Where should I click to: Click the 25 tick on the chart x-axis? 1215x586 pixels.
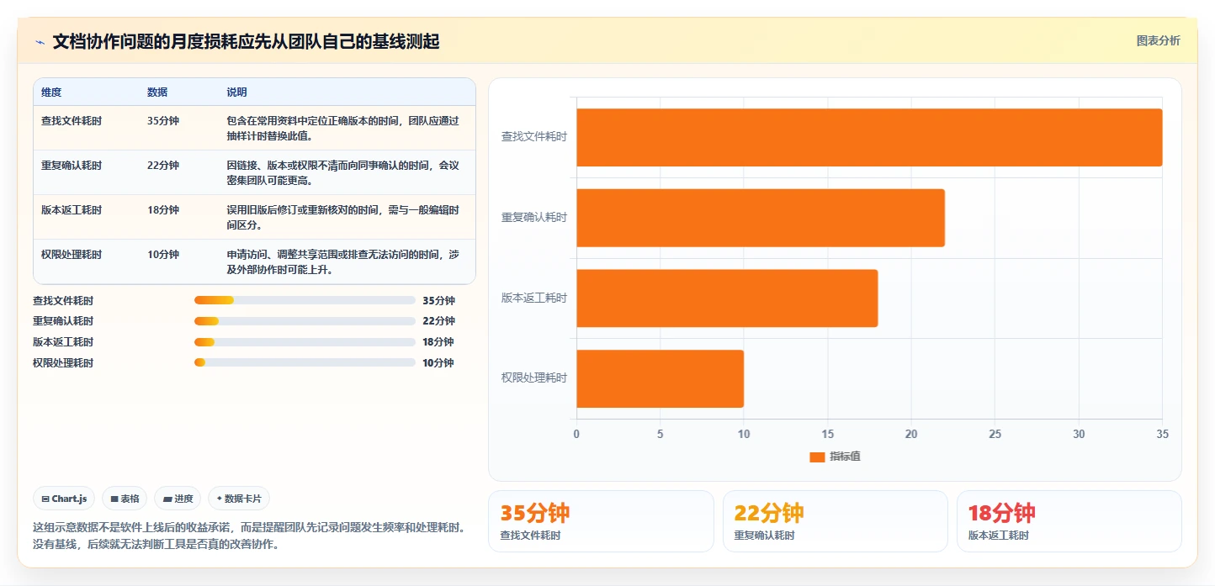pos(995,435)
